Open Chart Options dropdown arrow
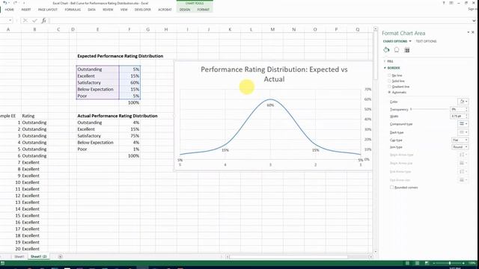Screen dimensions: 479x269 410,41
